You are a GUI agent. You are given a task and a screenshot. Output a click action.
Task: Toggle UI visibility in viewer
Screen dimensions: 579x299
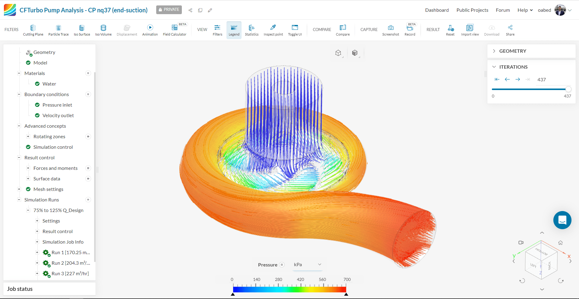(x=295, y=30)
